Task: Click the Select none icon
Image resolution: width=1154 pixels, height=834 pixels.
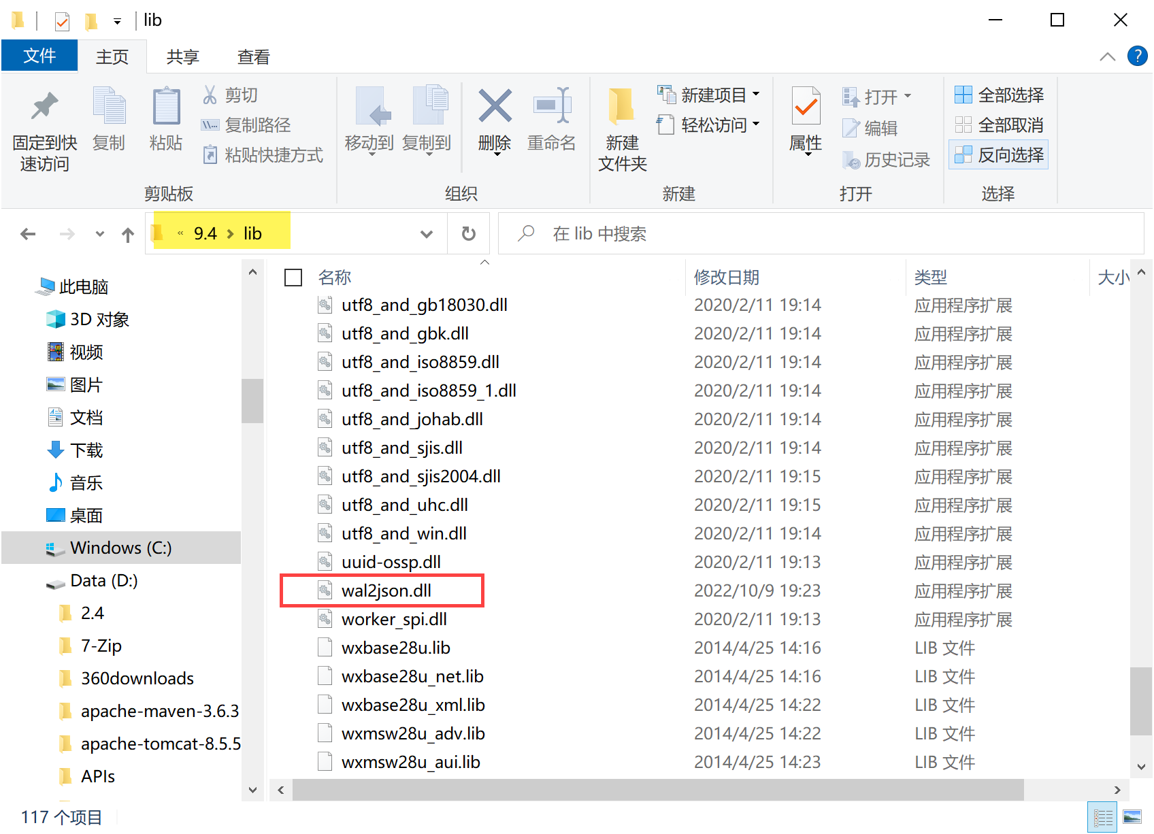Action: [x=963, y=124]
